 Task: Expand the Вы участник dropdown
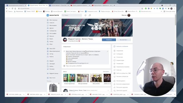coord(124,40)
